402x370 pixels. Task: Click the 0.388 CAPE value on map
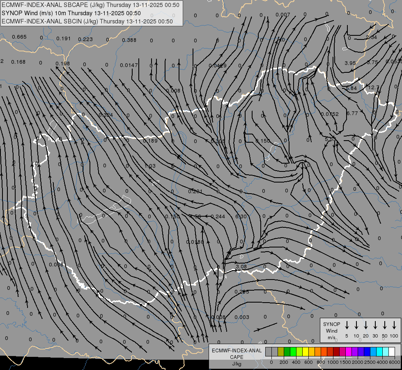tap(129, 40)
